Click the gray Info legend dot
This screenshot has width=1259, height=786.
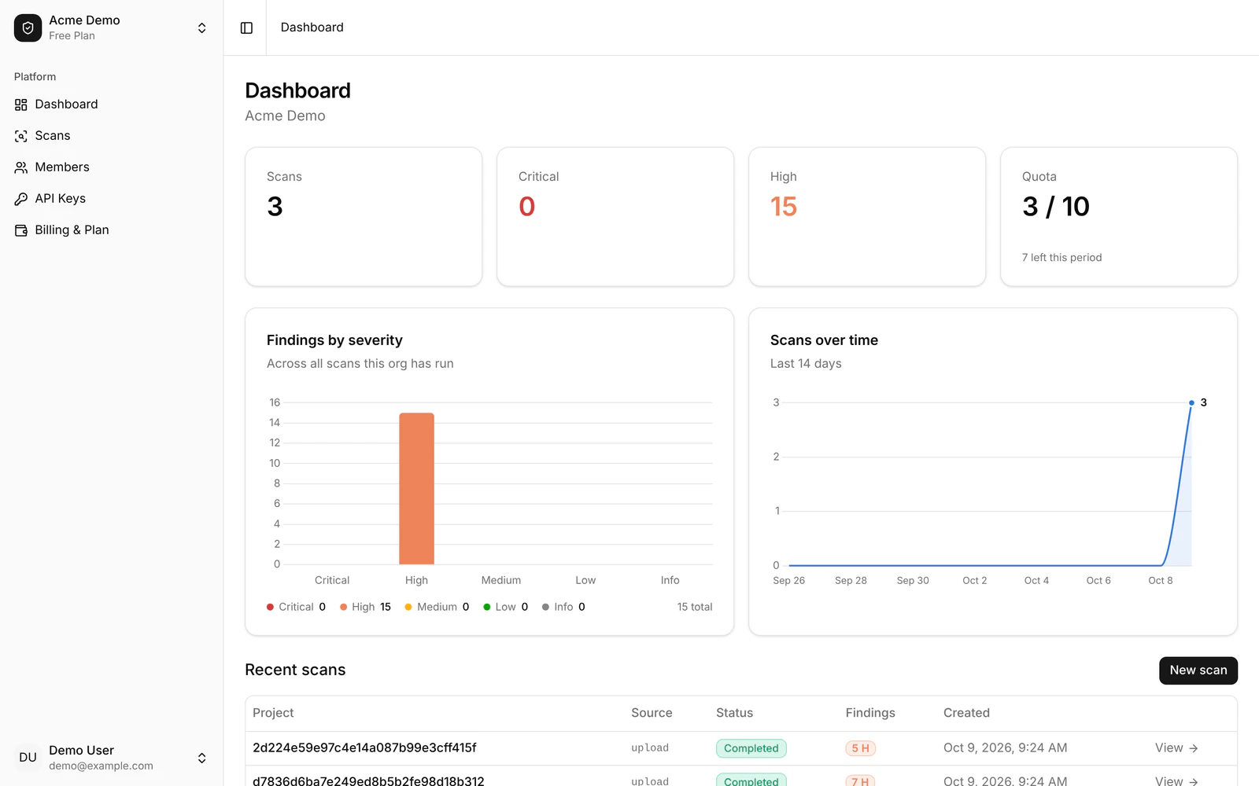(545, 607)
